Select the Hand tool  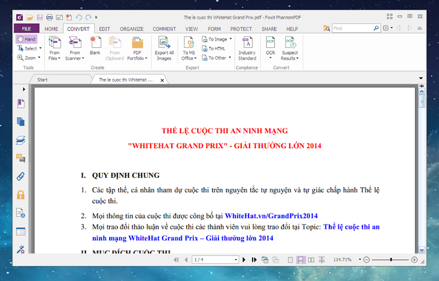click(26, 39)
